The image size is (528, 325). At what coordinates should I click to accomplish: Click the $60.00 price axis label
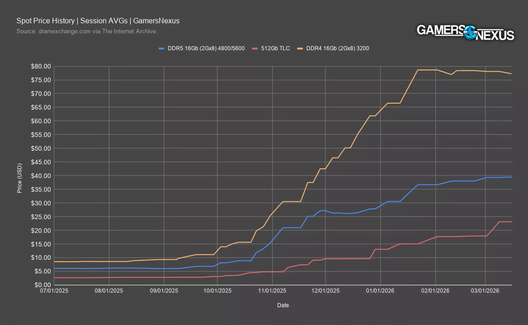(x=41, y=121)
